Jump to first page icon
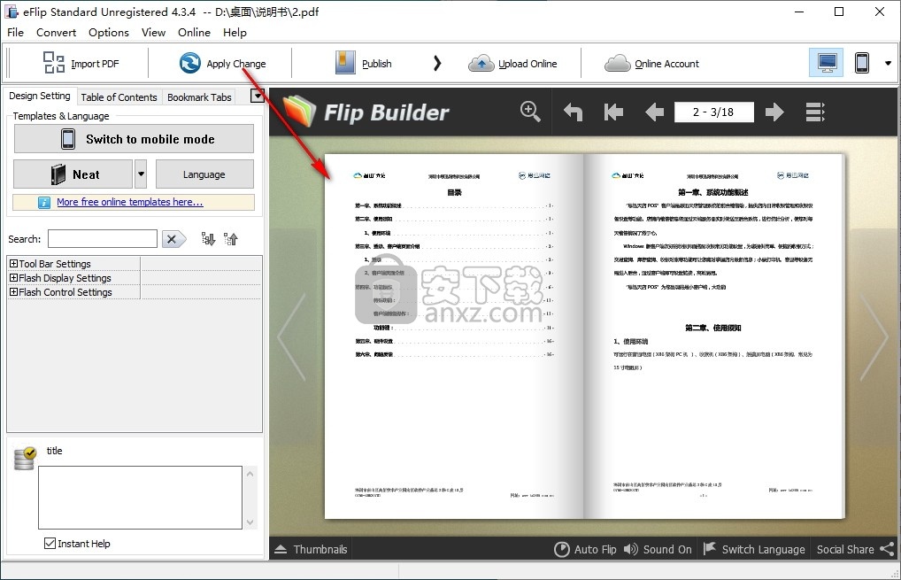This screenshot has width=901, height=580. click(x=613, y=112)
